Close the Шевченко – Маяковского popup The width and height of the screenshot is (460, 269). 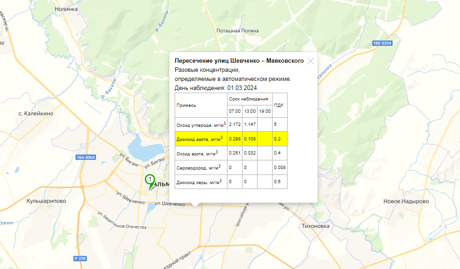pos(311,61)
